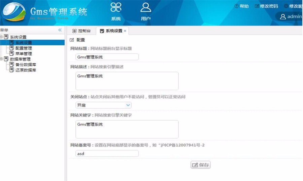Click the 网站关键字 text area

tap(127, 129)
